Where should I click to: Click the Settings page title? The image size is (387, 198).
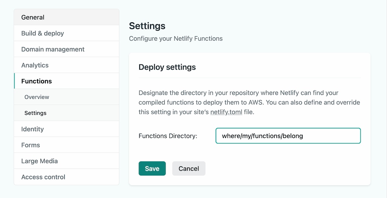click(x=147, y=26)
